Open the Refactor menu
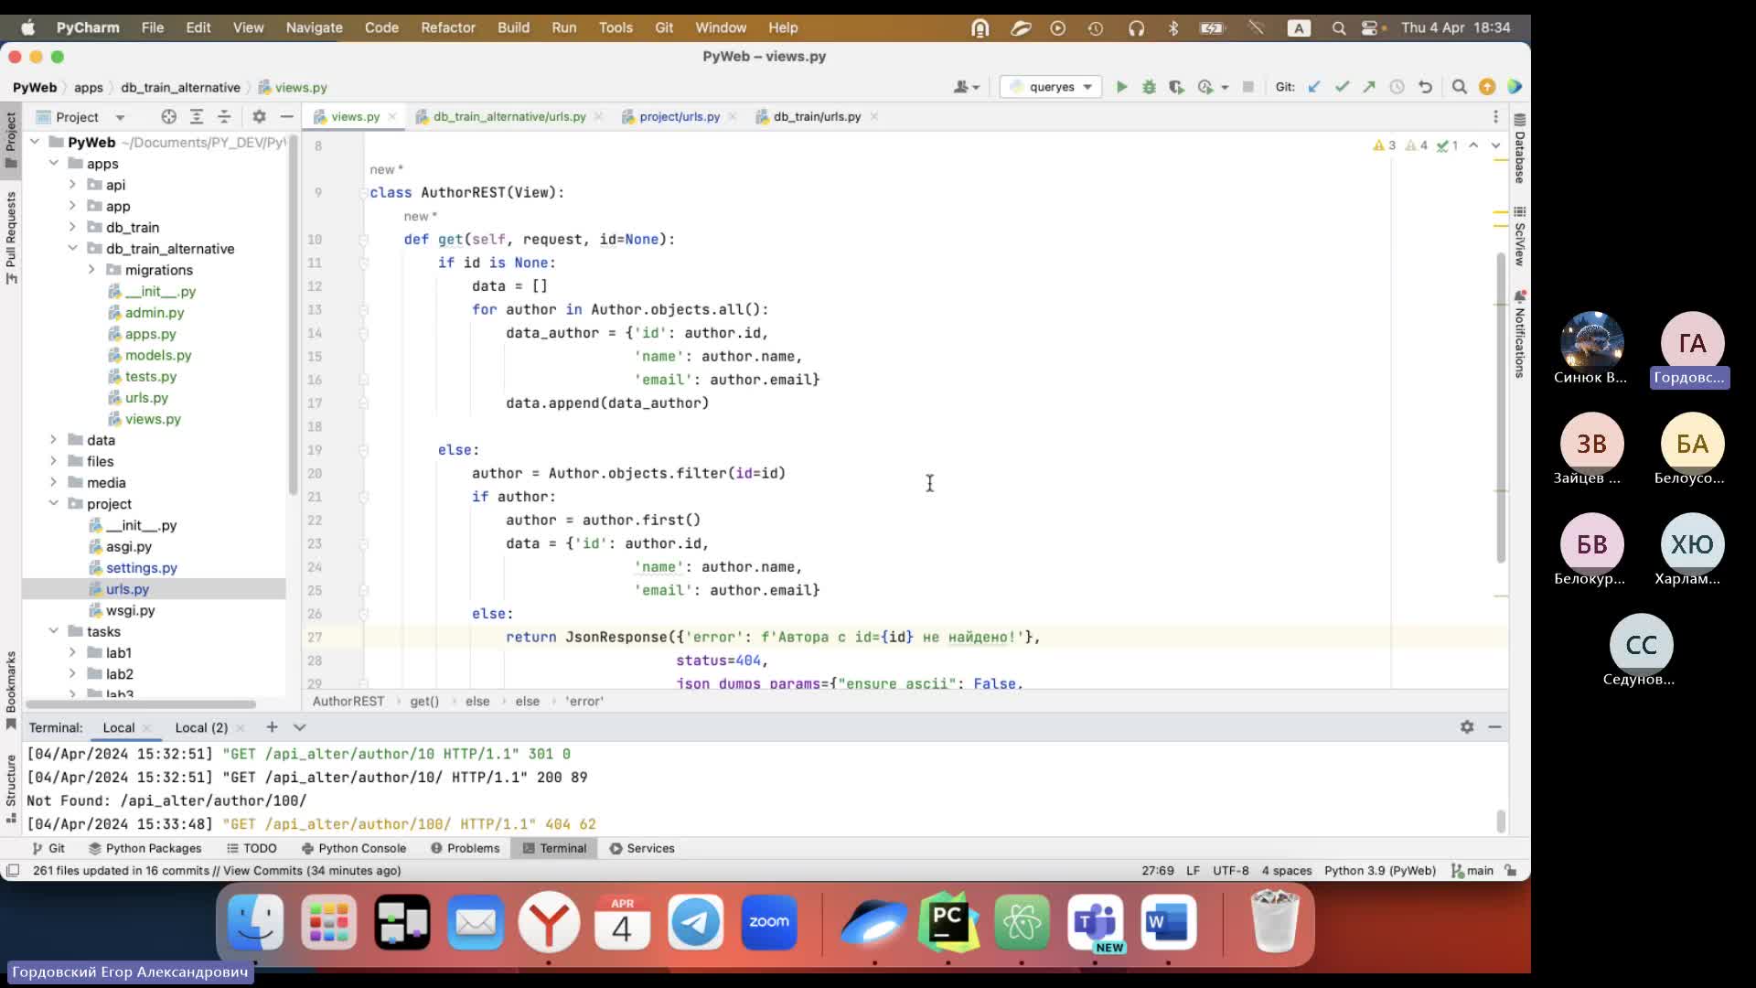Viewport: 1756px width, 988px height. click(448, 27)
